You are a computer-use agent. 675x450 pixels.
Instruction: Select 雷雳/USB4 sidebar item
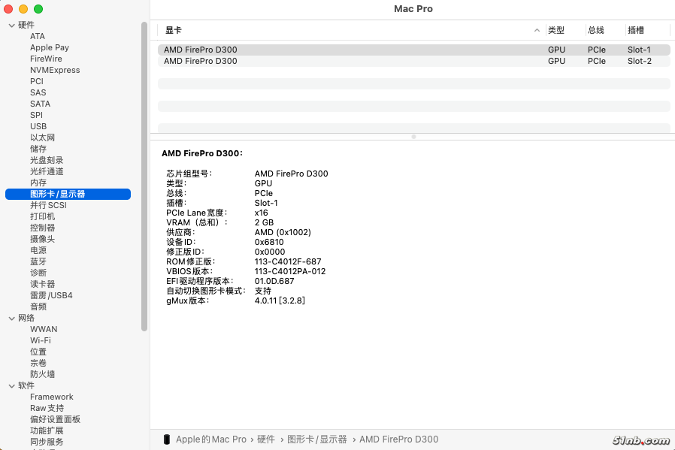[x=51, y=295]
